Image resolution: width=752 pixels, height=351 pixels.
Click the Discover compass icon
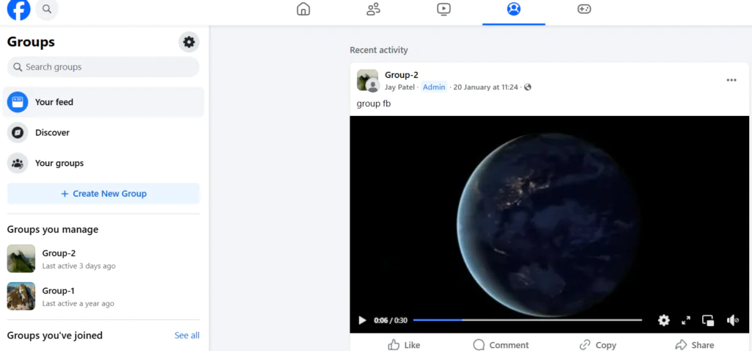click(x=18, y=133)
